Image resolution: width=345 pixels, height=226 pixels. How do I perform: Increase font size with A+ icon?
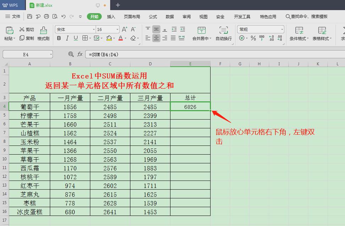[x=125, y=29]
